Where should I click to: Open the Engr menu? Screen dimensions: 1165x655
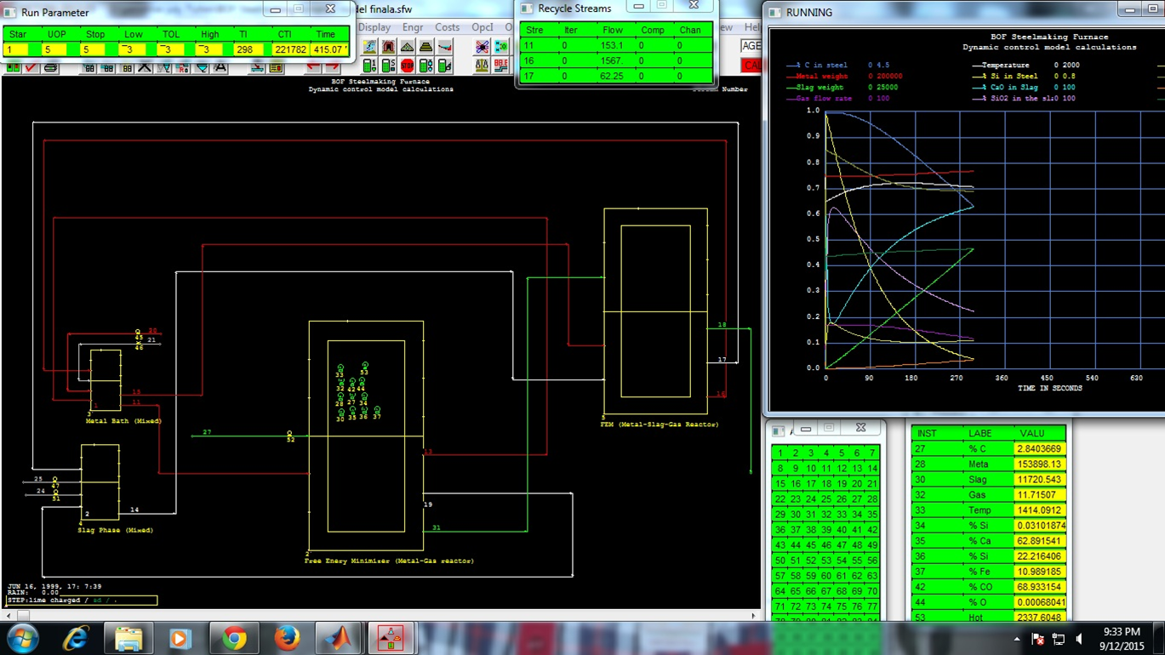(x=413, y=27)
